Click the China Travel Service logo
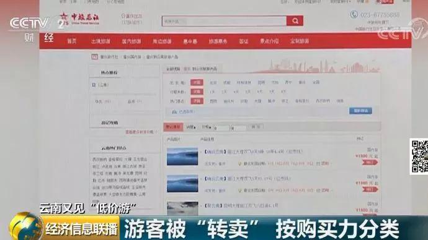Image resolution: width=428 pixels, height=240 pixels. coord(79,19)
